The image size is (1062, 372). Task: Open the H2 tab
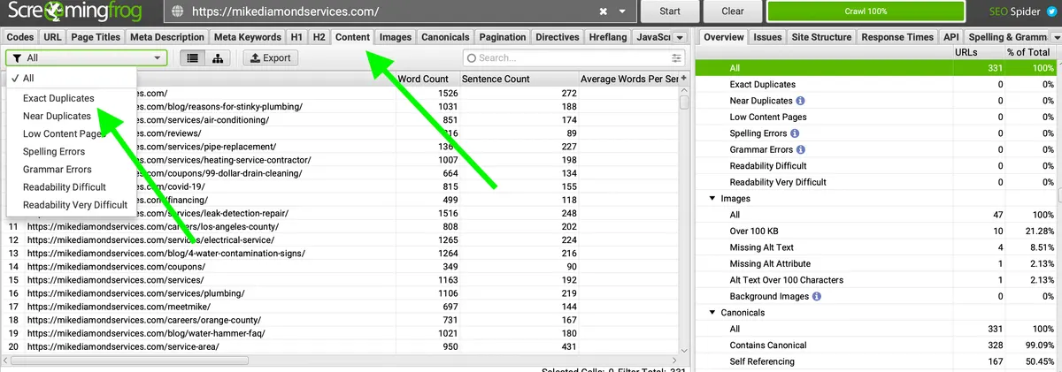(x=319, y=37)
